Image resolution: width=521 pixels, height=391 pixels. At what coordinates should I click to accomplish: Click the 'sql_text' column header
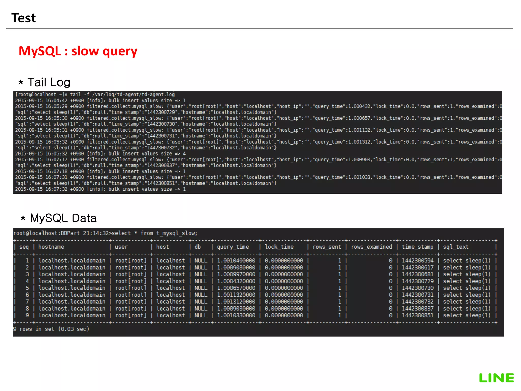456,247
